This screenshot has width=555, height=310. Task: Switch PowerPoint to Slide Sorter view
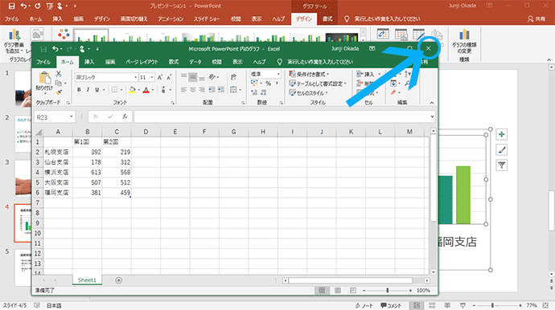(x=432, y=305)
